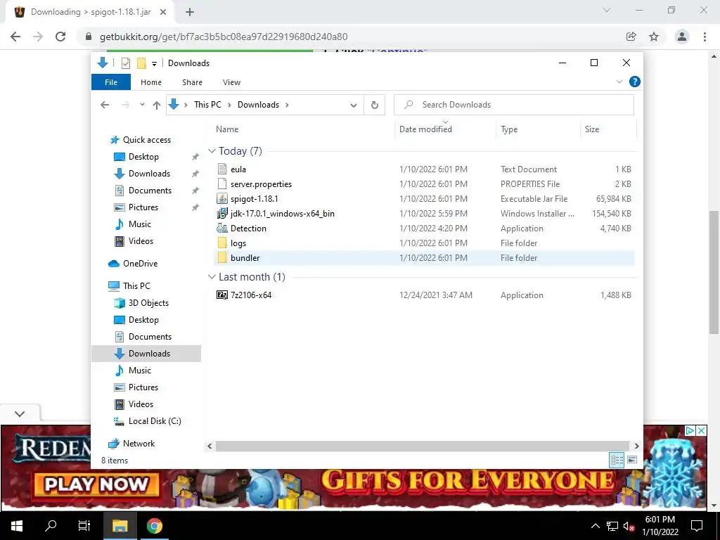Viewport: 720px width, 540px height.
Task: Sort files by Date modified column
Action: pyautogui.click(x=425, y=129)
